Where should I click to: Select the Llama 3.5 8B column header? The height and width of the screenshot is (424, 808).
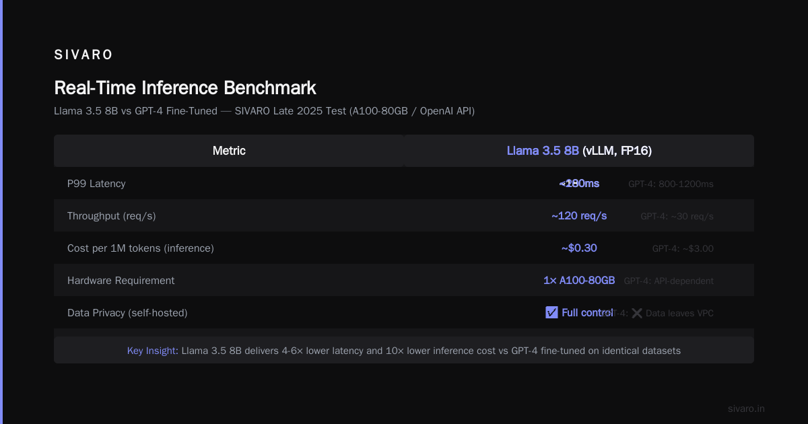579,151
